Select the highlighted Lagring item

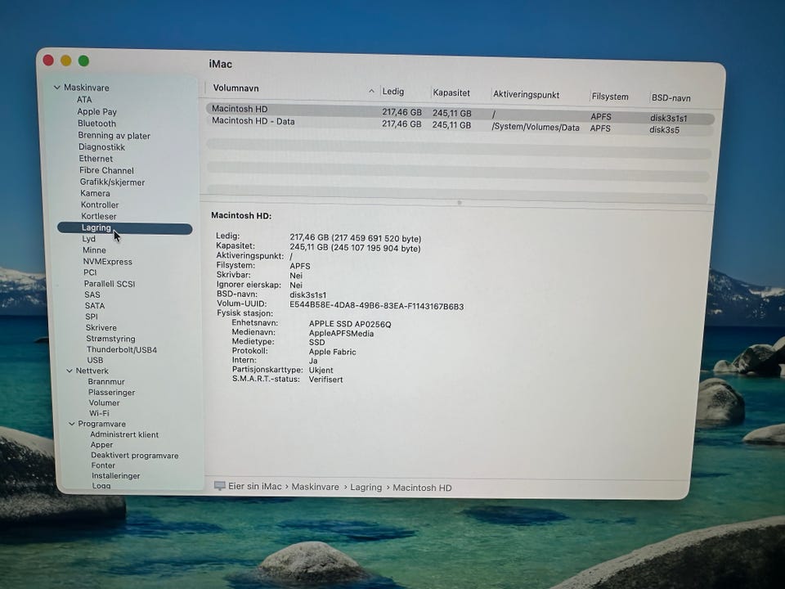click(124, 228)
